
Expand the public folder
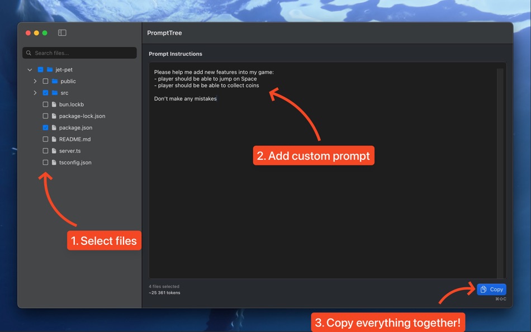35,81
